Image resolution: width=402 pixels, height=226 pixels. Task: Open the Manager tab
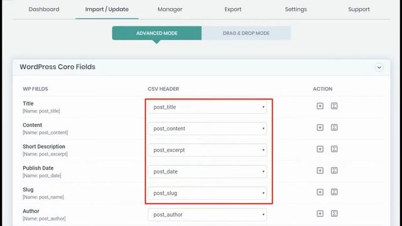(170, 9)
